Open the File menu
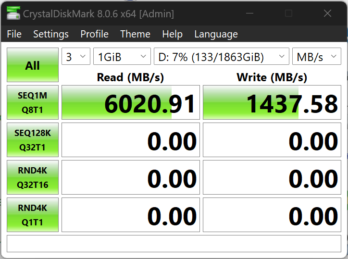The image size is (348, 259). point(14,34)
